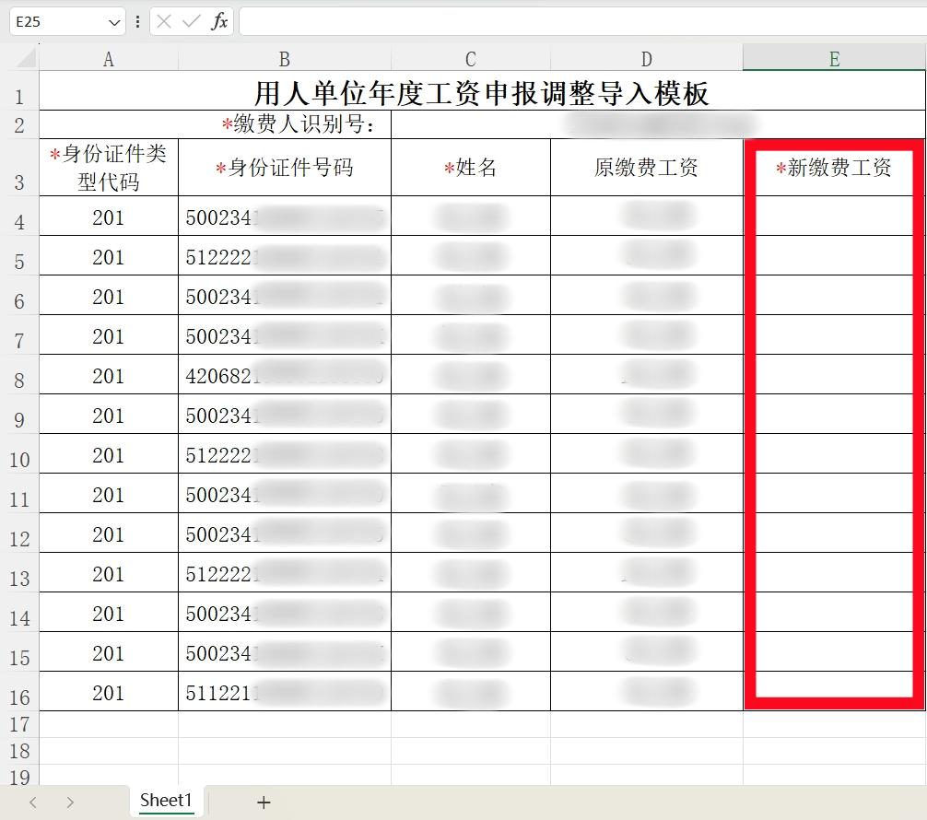Select the 新缴费工资 header cell
Image resolution: width=927 pixels, height=820 pixels.
[x=834, y=168]
